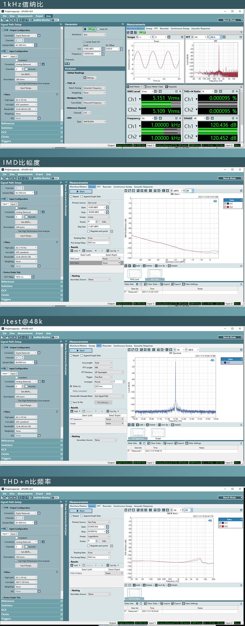The image size is (245, 626).
Task: Open Waveform dropdown showing Sine
Action: 94,35
